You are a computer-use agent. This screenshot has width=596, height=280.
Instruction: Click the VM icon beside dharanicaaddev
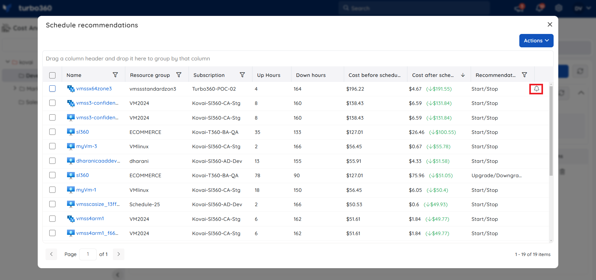(71, 161)
